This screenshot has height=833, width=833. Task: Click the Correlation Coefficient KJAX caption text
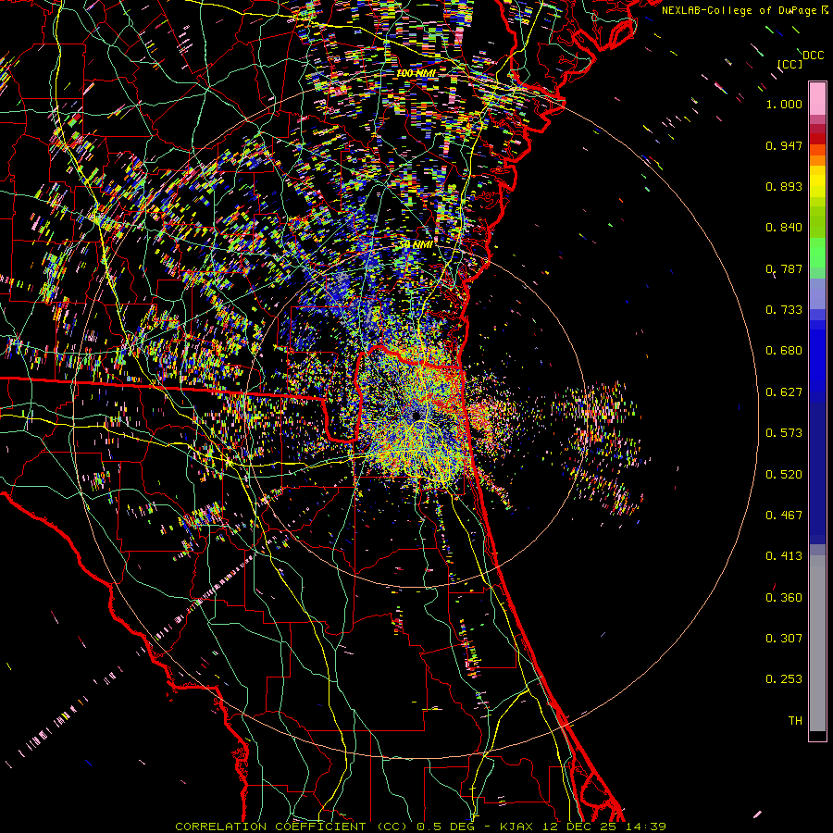tap(421, 827)
